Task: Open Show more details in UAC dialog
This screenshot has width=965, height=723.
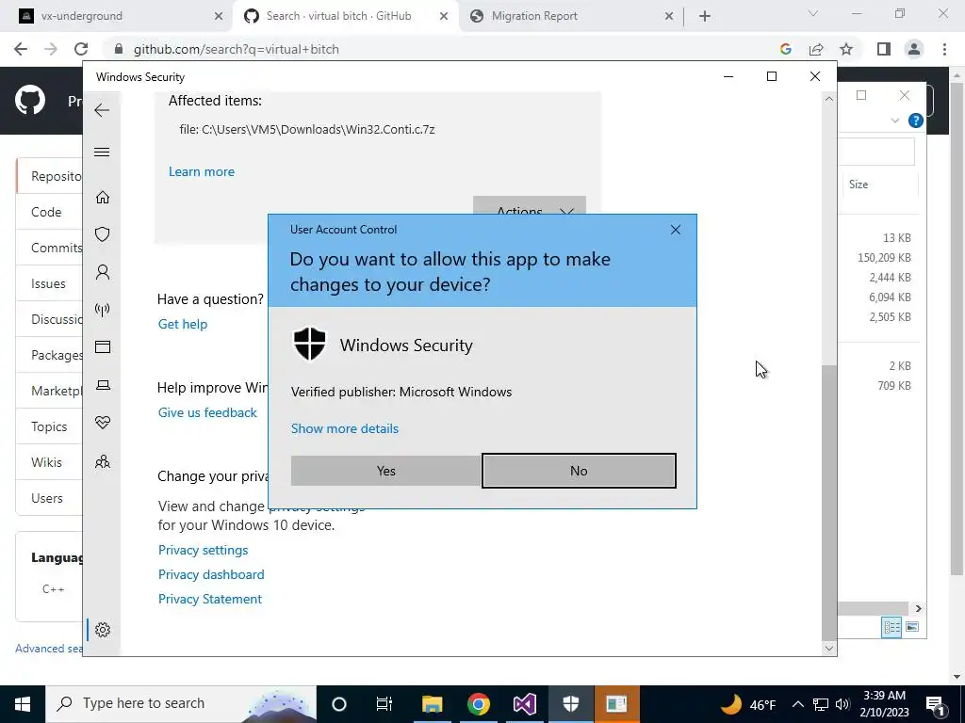Action: point(345,428)
